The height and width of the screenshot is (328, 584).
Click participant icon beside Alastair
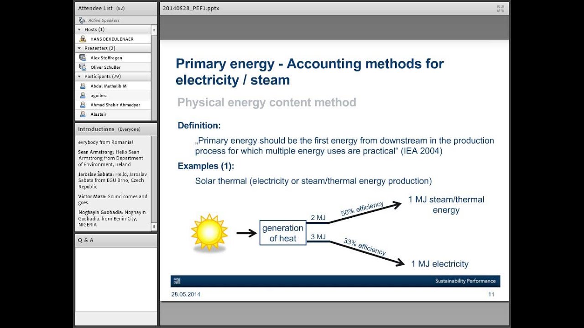click(83, 114)
